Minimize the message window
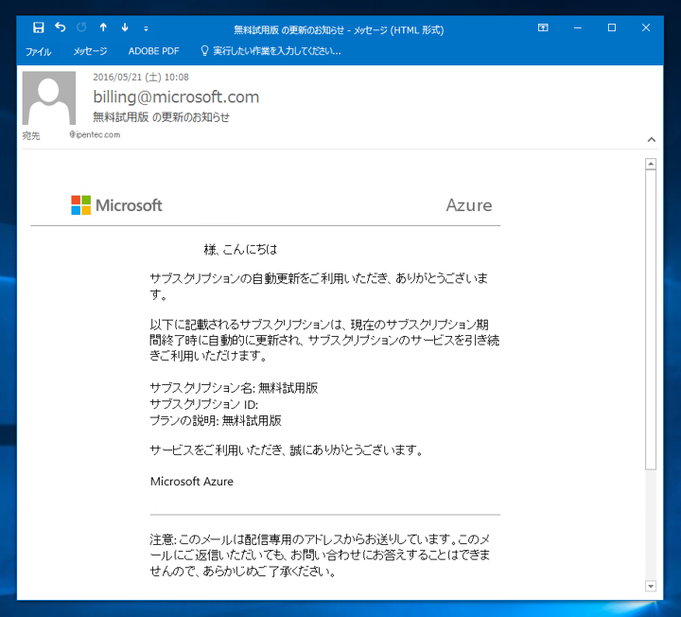The image size is (681, 617). pos(577,27)
